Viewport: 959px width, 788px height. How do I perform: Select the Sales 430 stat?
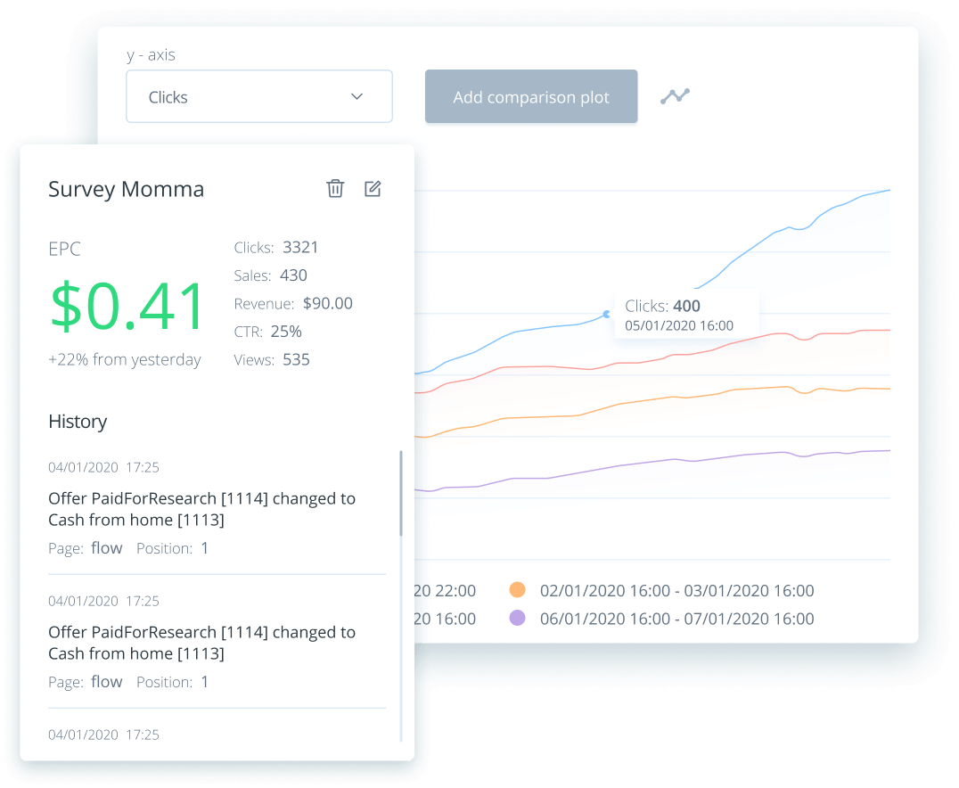(x=270, y=276)
